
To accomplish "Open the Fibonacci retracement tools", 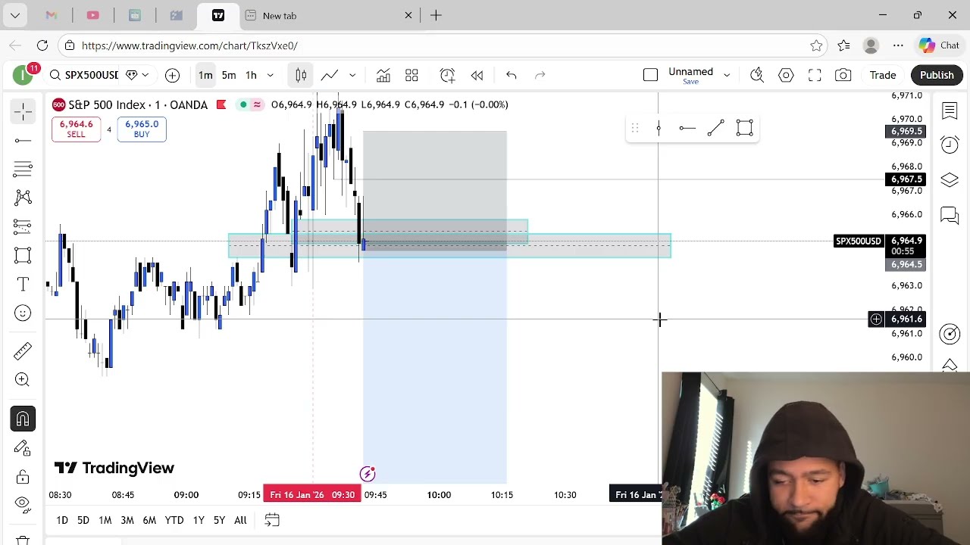I will click(23, 168).
